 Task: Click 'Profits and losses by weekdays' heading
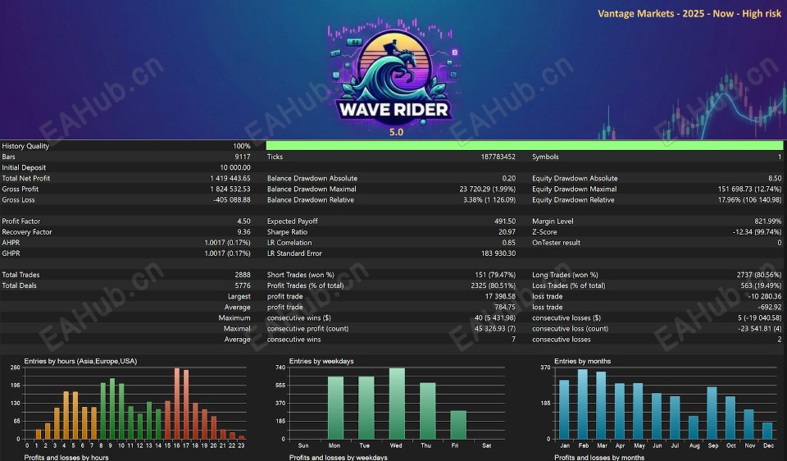(x=339, y=458)
